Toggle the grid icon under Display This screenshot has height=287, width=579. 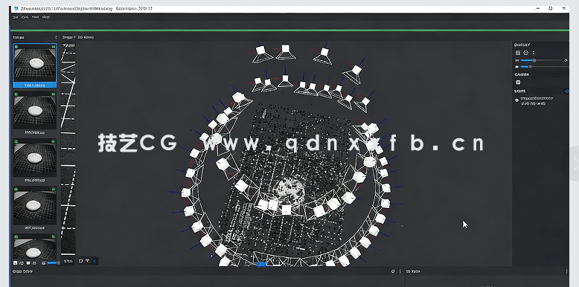click(518, 53)
